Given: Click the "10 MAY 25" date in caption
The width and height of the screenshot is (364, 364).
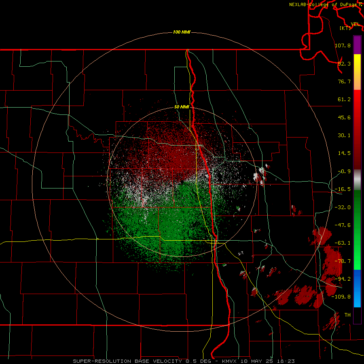Looking at the screenshot, I should [x=257, y=361].
